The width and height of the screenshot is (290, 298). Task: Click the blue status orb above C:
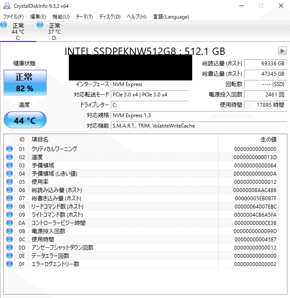click(x=3, y=25)
